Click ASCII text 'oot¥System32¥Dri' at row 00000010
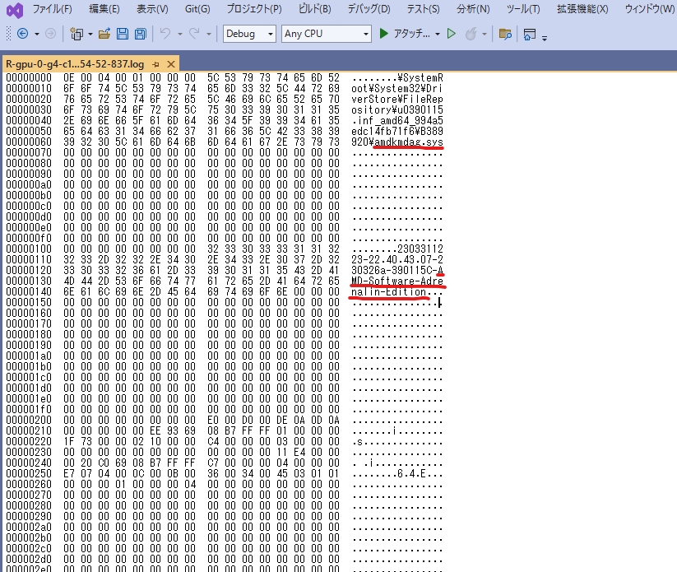 coord(397,89)
